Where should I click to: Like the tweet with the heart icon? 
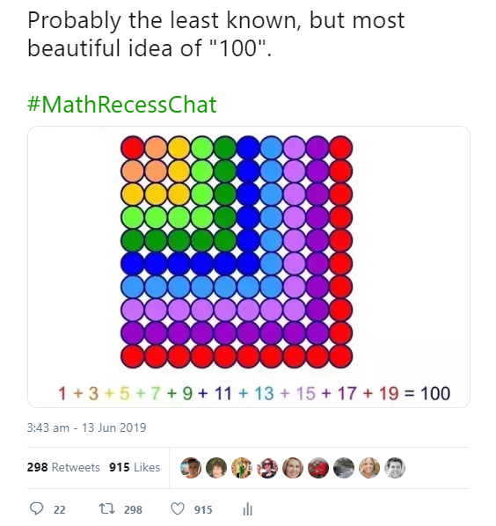click(178, 509)
